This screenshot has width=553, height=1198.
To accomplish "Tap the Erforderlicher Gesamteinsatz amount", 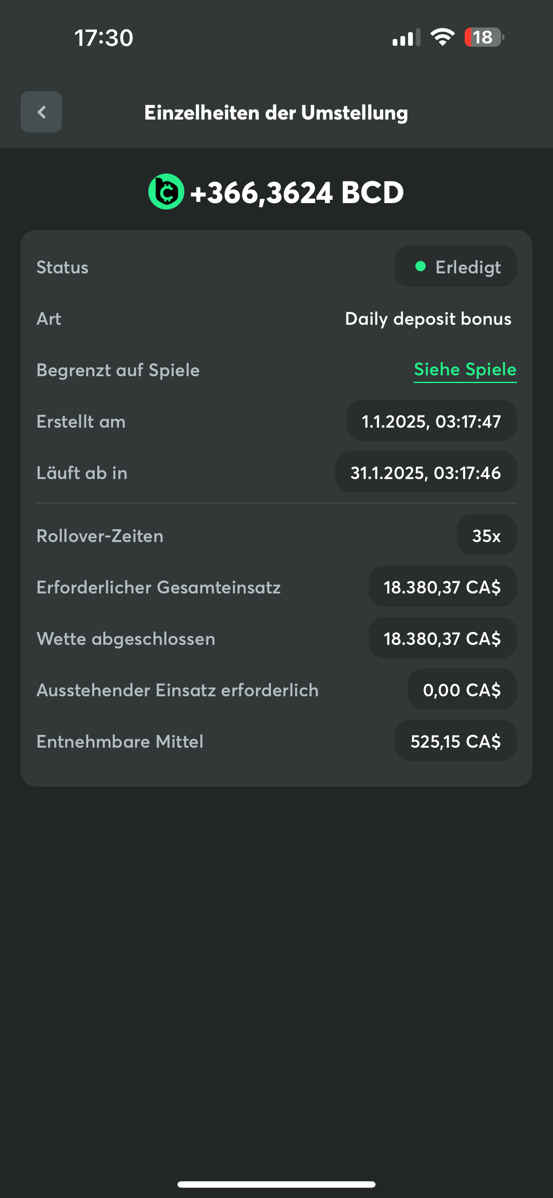I will point(442,587).
